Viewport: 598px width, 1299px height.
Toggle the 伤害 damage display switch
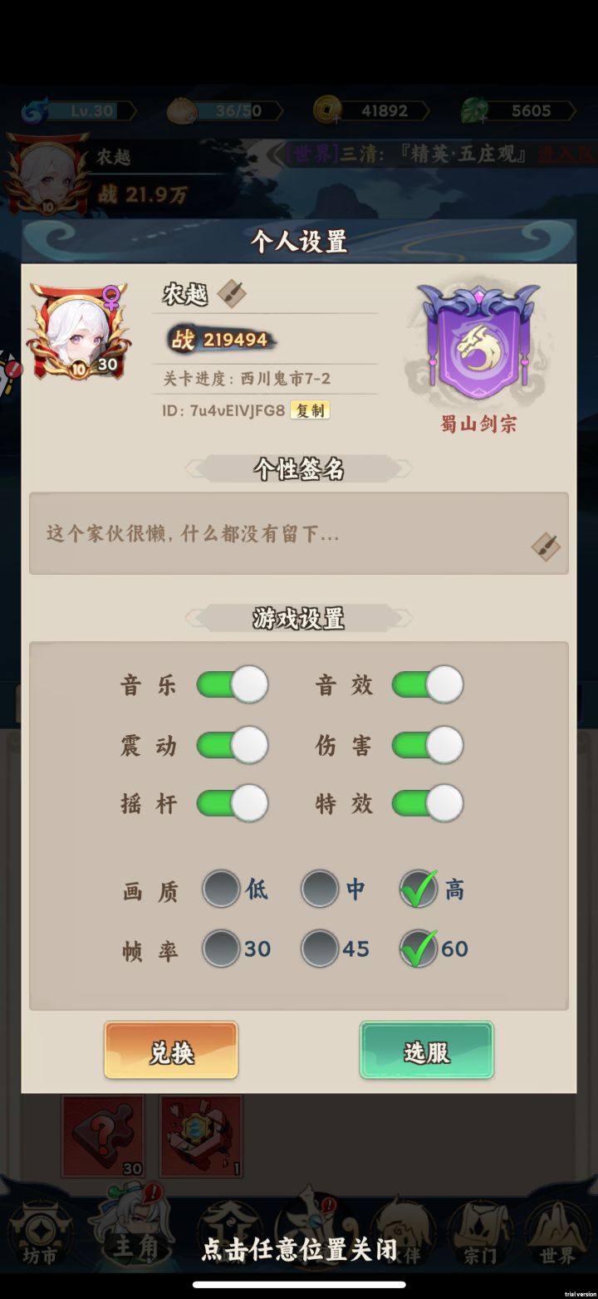[428, 745]
